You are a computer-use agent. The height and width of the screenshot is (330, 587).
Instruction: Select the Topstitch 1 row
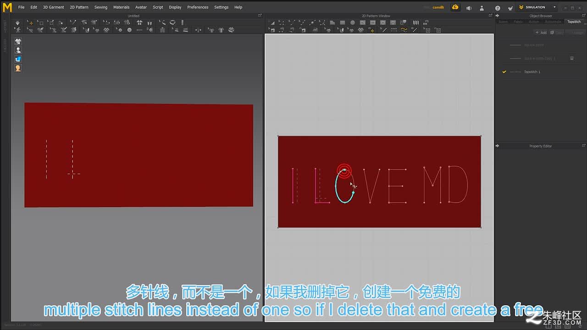pos(540,72)
